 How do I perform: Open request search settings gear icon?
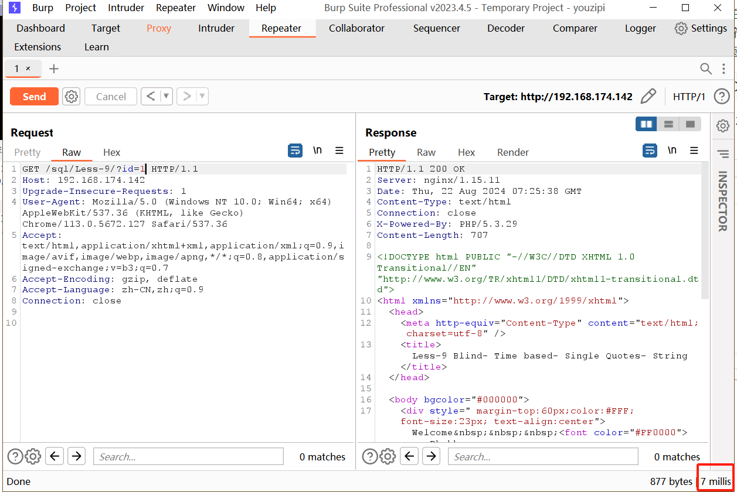click(x=33, y=456)
